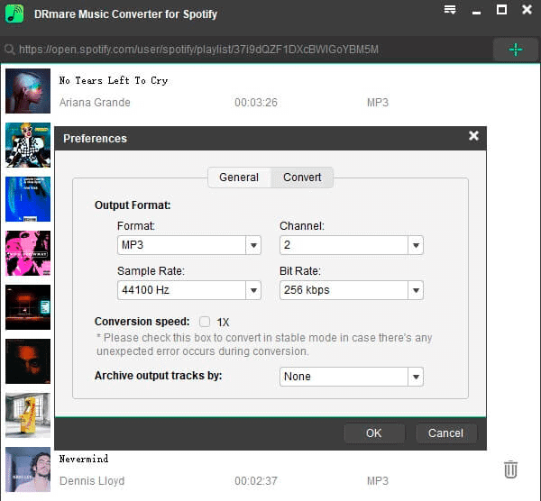Minimize the DRmare window
541x501 pixels.
[476, 13]
